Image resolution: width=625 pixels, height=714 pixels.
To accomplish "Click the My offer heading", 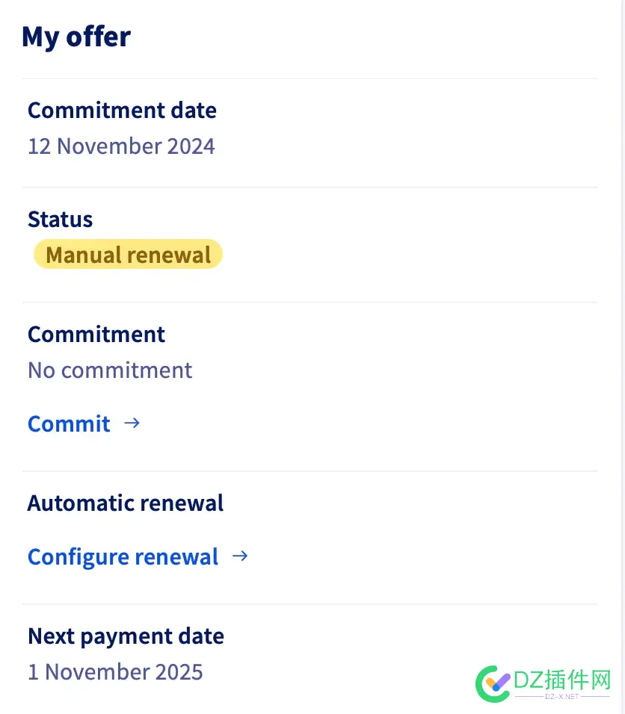I will (x=76, y=37).
